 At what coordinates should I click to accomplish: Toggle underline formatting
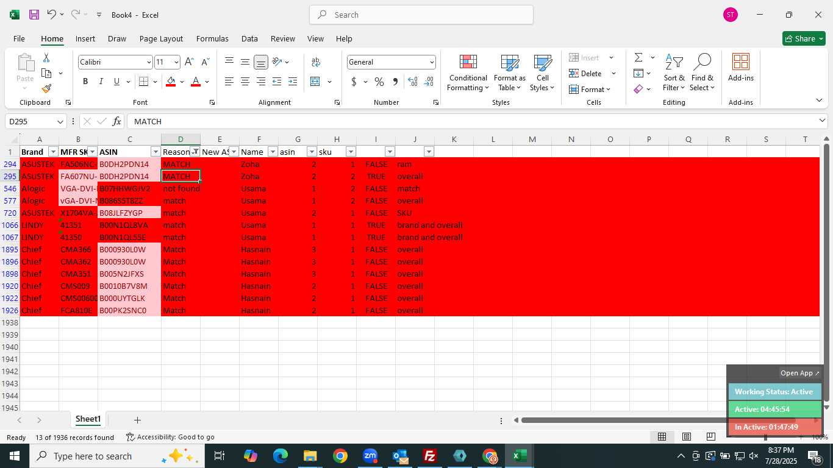tap(116, 82)
